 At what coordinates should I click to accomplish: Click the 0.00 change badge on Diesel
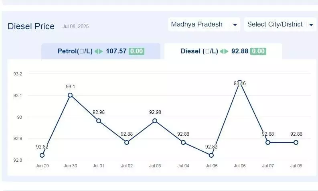pyautogui.click(x=258, y=51)
